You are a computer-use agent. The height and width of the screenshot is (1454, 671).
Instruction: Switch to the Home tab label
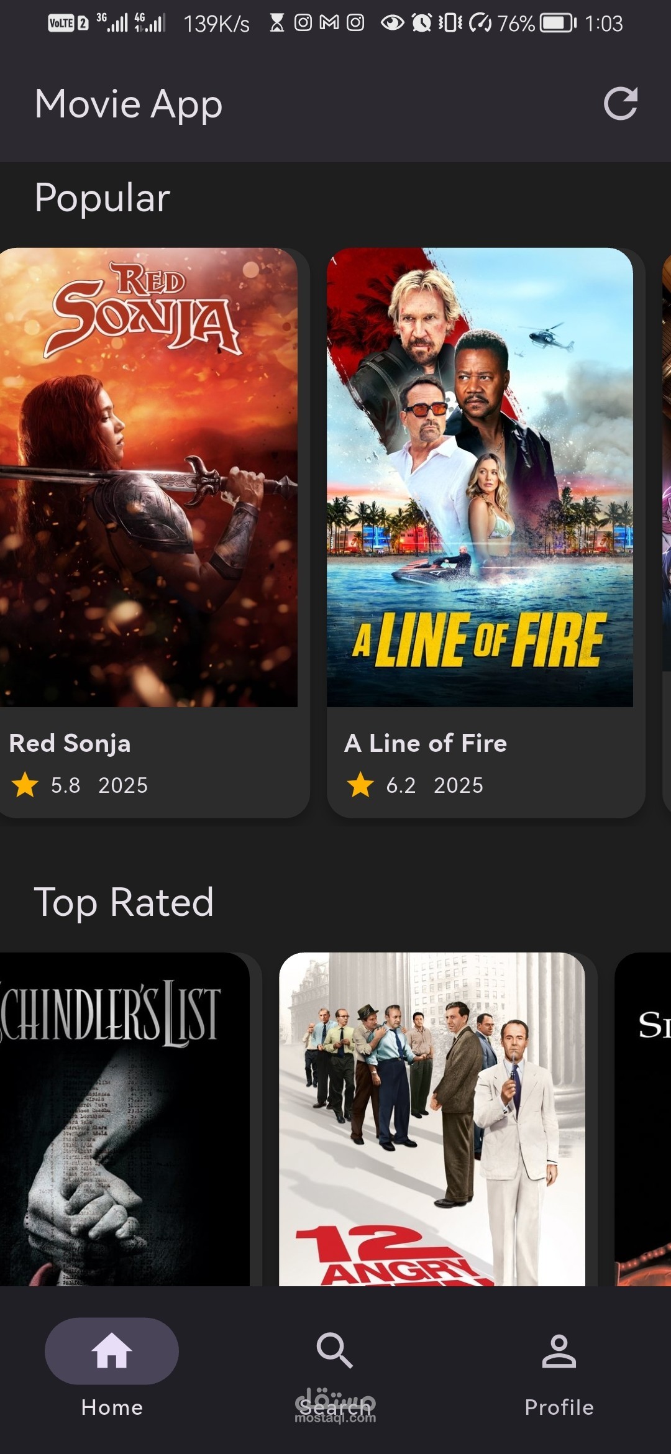point(112,1407)
